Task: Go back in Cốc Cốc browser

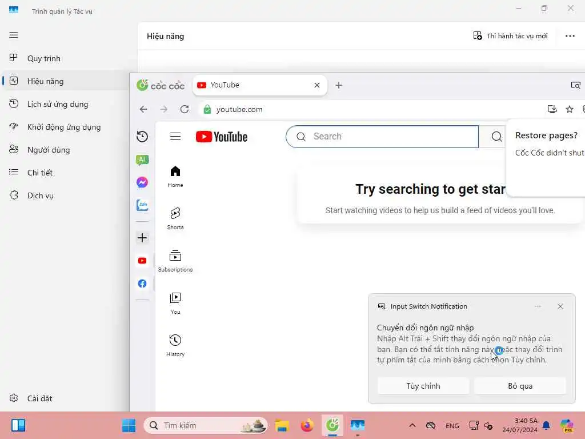Action: (143, 109)
